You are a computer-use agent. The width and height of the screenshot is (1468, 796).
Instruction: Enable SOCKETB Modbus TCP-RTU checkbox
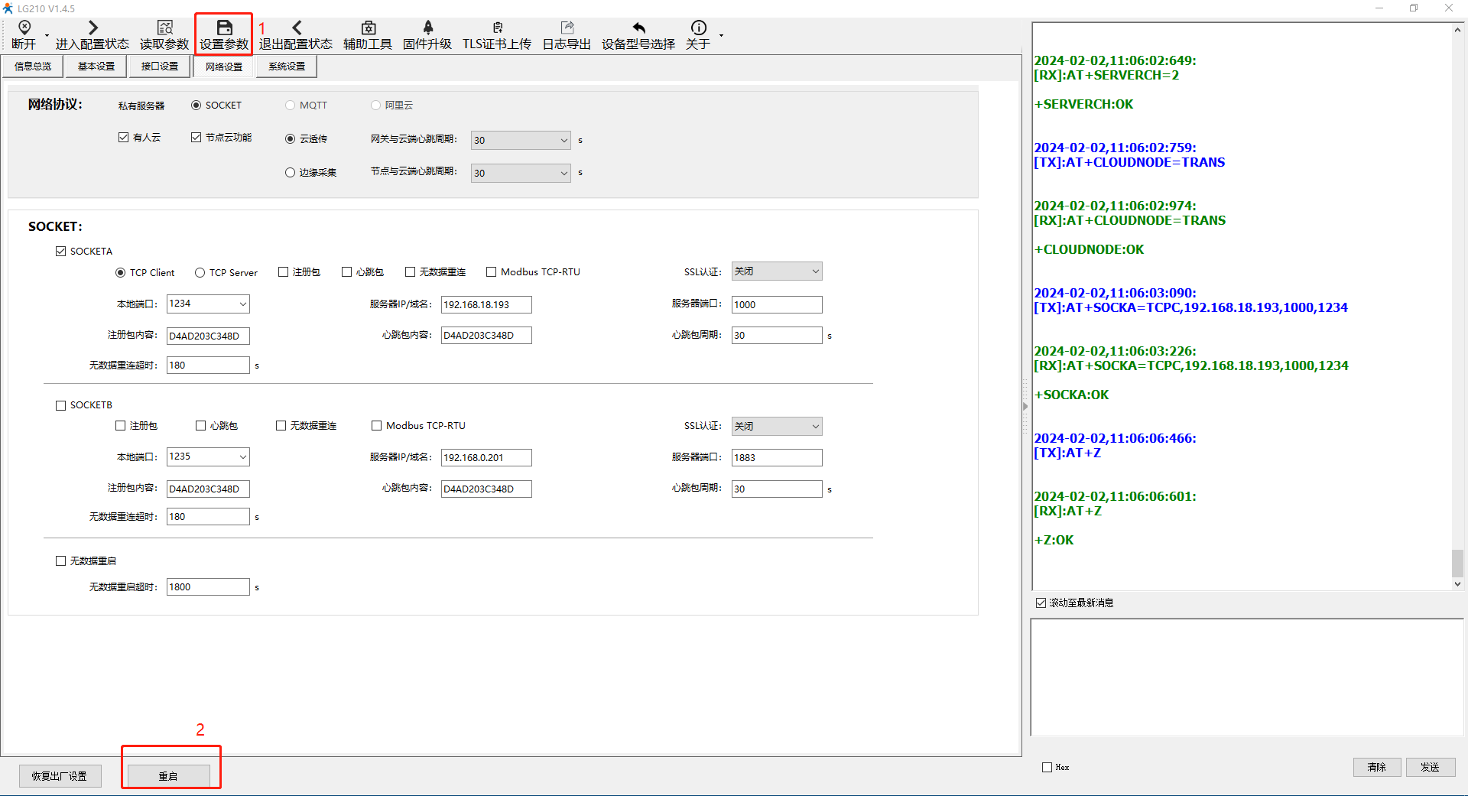377,426
